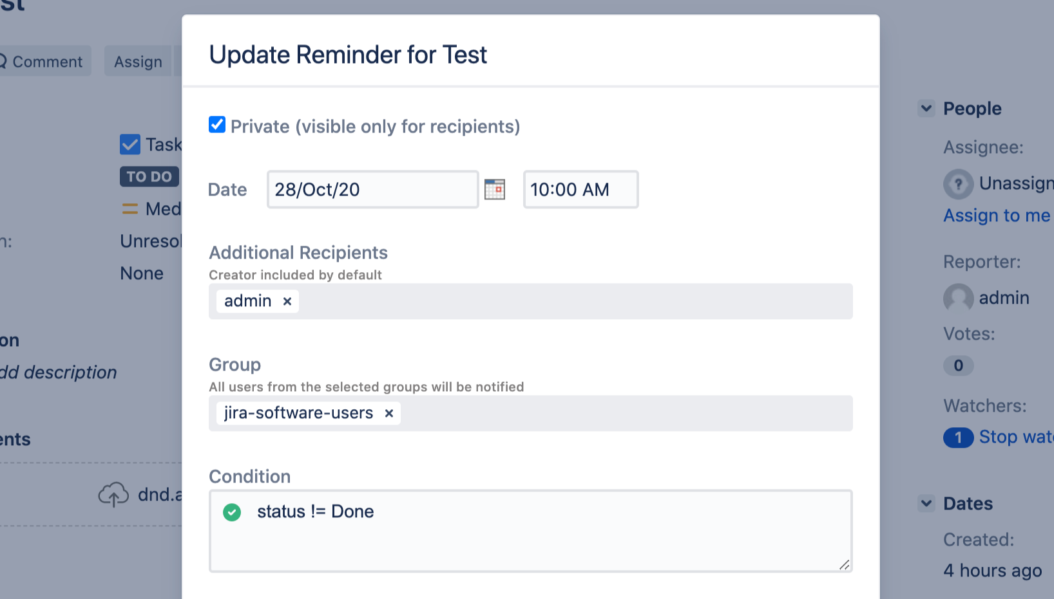Viewport: 1054px width, 599px height.
Task: Click the watchers count badge
Action: pos(958,438)
